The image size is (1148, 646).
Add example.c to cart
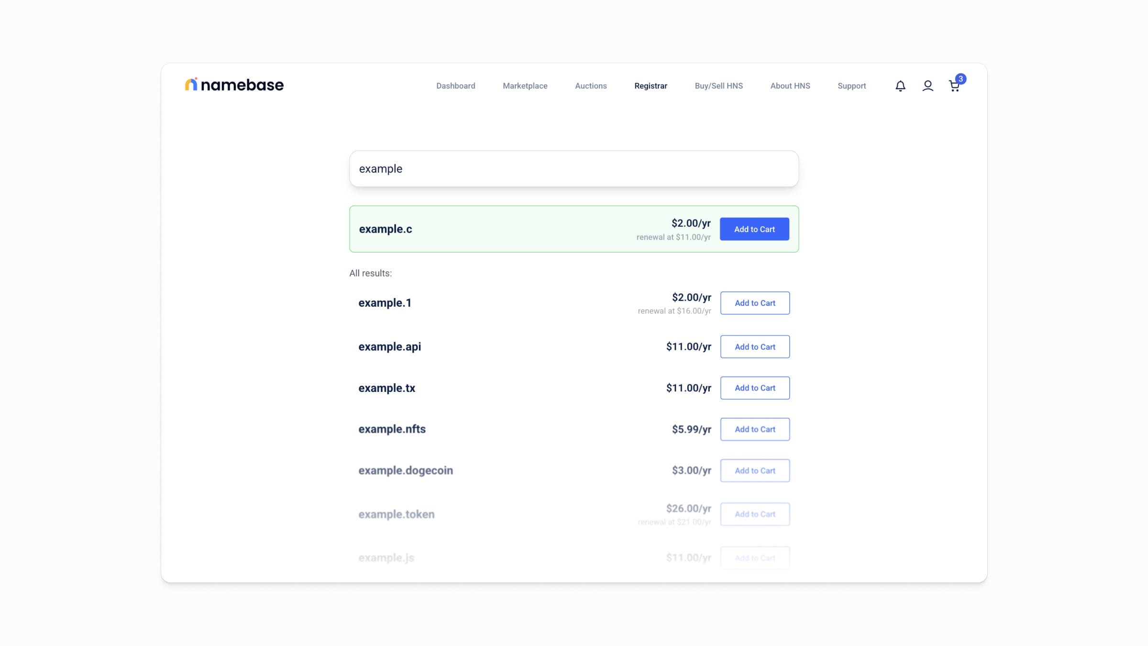(754, 229)
